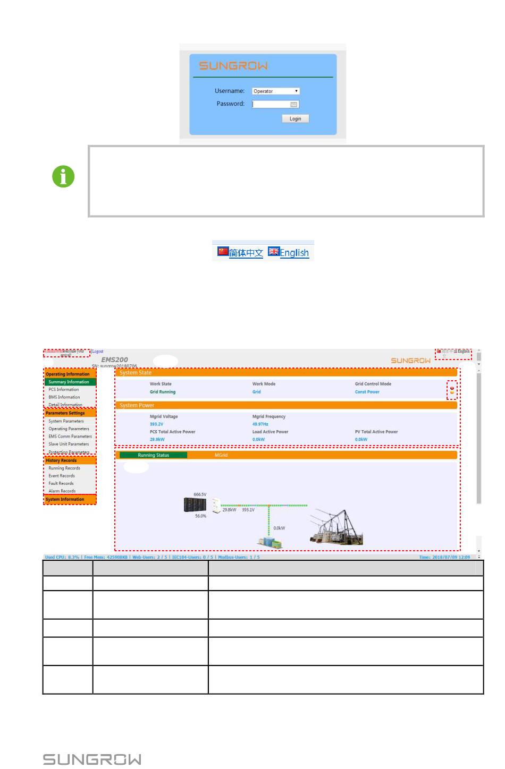Image resolution: width=505 pixels, height=769 pixels.
Task: Open EMS Comm Parameters page
Action: [x=70, y=437]
